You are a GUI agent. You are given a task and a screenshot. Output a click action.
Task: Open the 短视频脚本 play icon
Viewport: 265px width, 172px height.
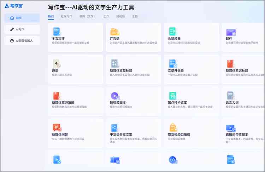pos(115,96)
